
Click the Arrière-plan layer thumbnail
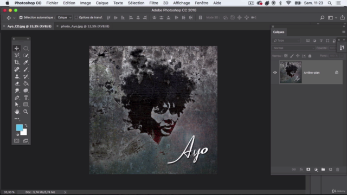[x=291, y=72]
